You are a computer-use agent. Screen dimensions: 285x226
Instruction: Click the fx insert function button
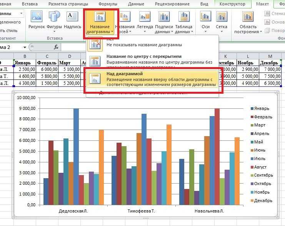pos(56,47)
